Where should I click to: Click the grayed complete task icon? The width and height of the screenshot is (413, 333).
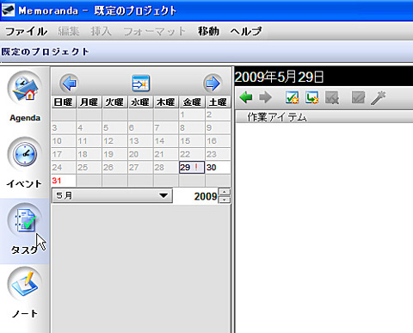coord(358,97)
